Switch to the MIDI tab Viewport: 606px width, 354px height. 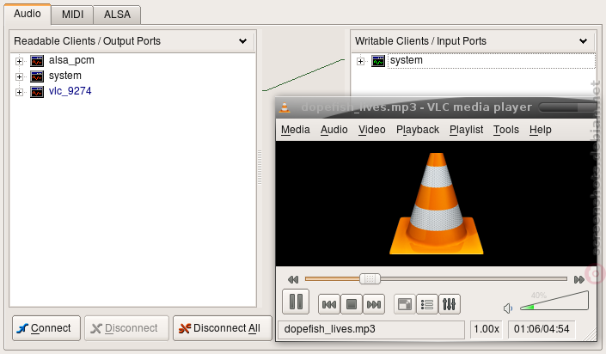(72, 15)
